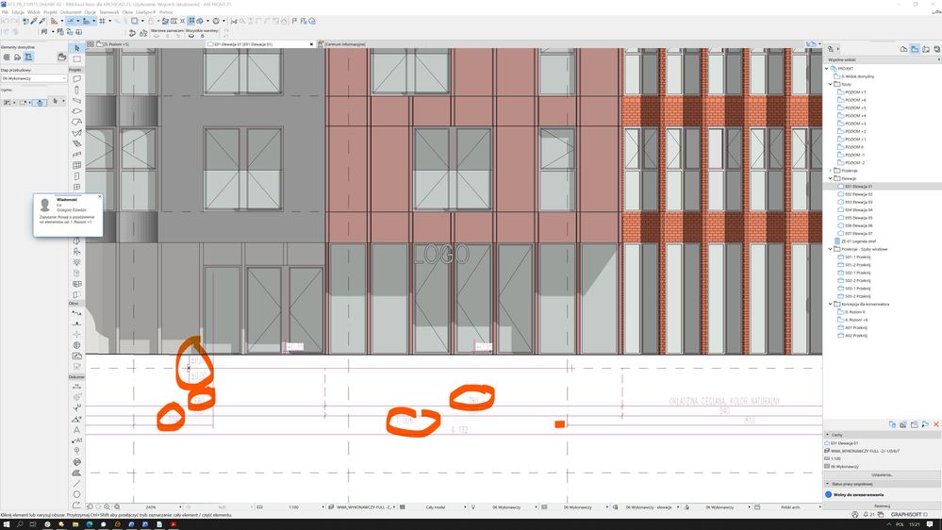Select ZE-01 Legenda stref item
Screen dimensions: 942x530
point(858,241)
